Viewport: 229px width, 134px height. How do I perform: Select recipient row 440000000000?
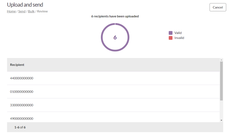click(x=113, y=78)
